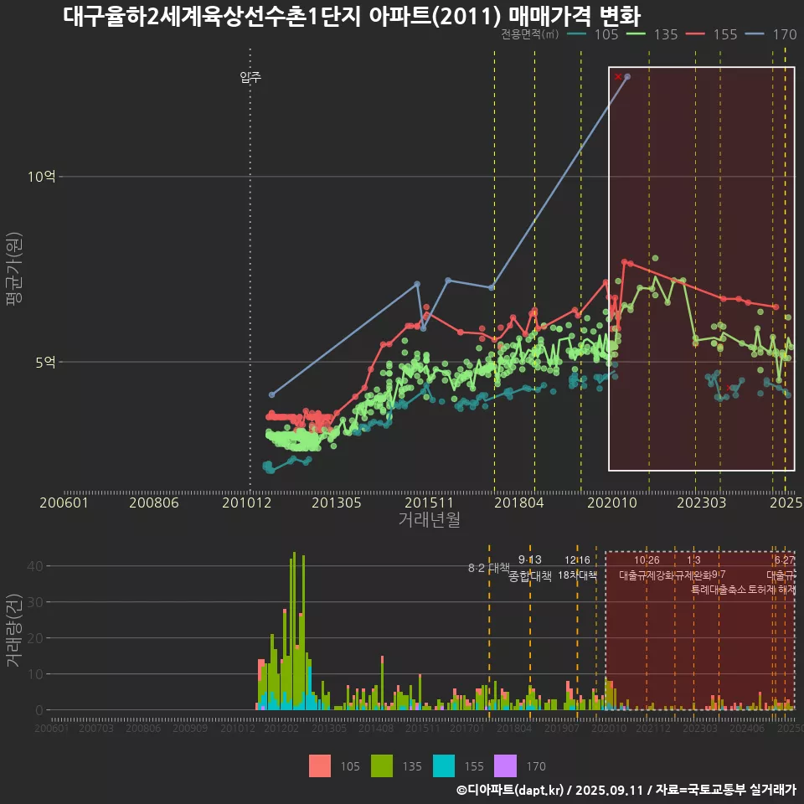The width and height of the screenshot is (804, 804).
Task: Click 201012 on the price chart x-axis
Action: [246, 502]
